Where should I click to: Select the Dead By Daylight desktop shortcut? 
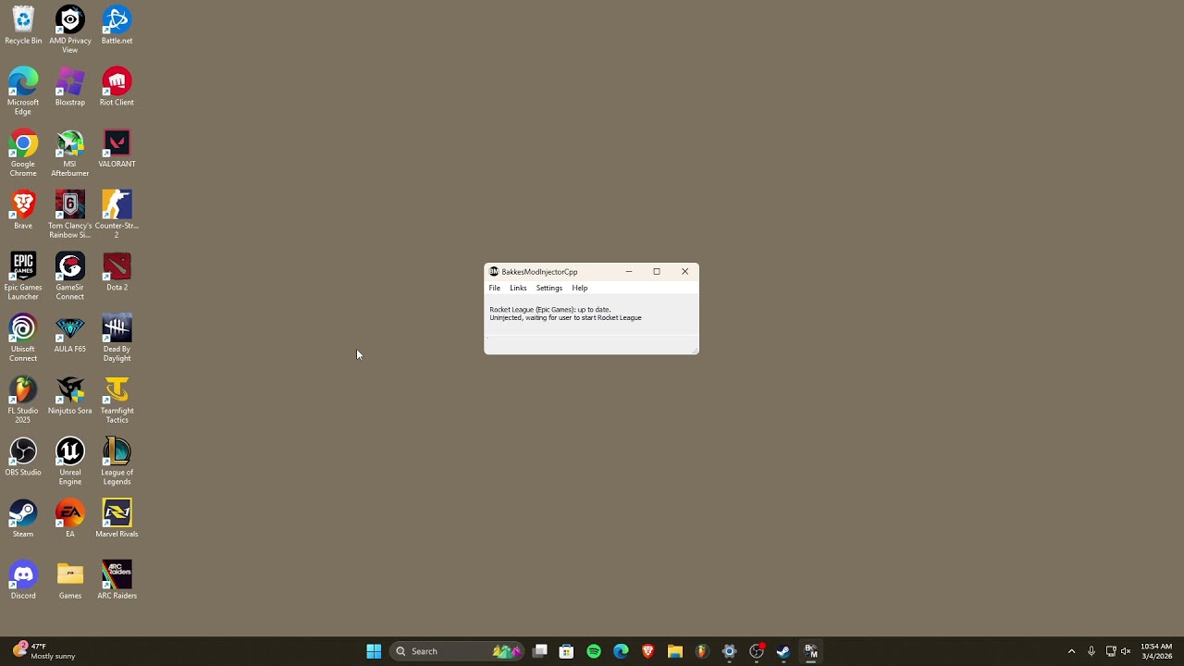(117, 339)
